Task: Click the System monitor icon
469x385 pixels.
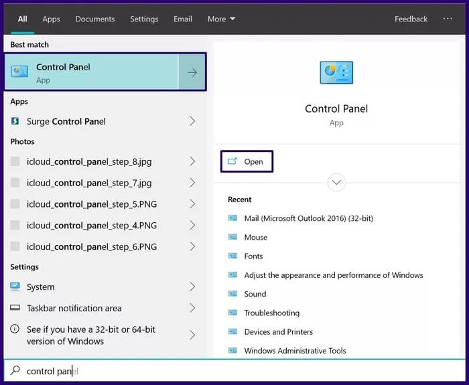Action: [15, 287]
